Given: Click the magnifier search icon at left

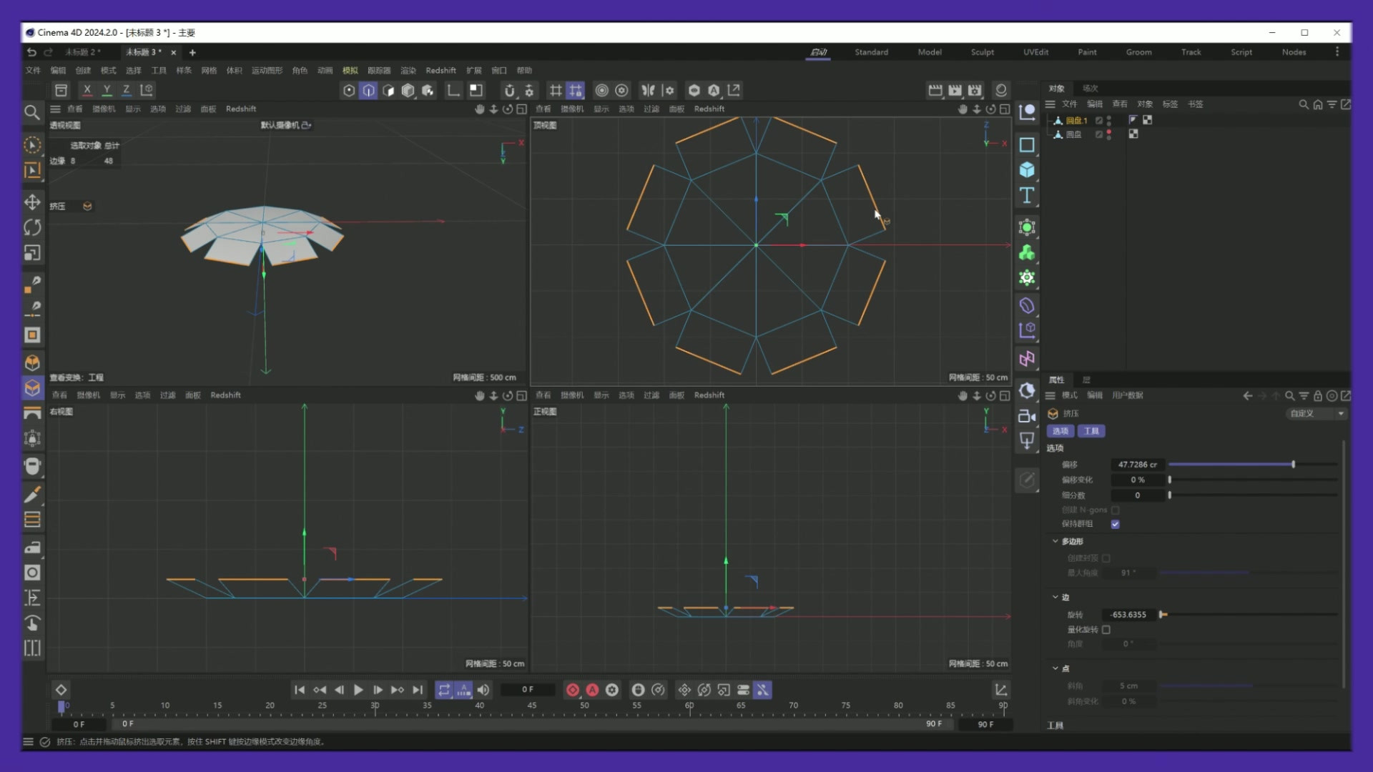Looking at the screenshot, I should click(31, 112).
